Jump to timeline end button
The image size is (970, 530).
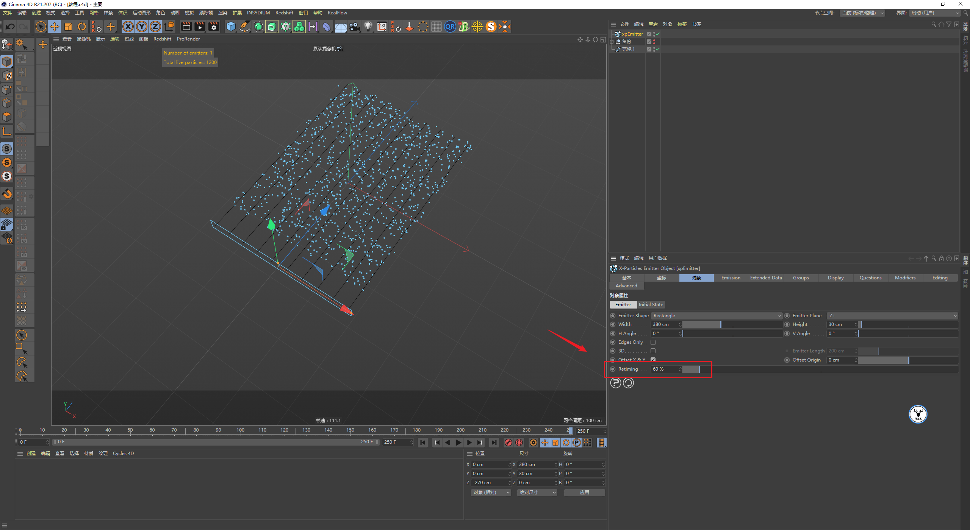[x=494, y=442]
